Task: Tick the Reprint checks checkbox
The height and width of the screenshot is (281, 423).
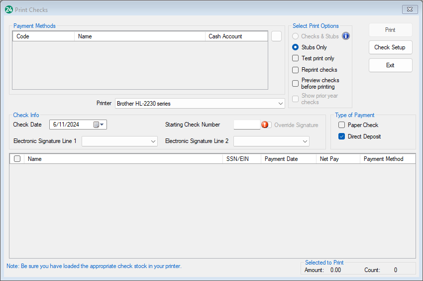Action: (296, 70)
